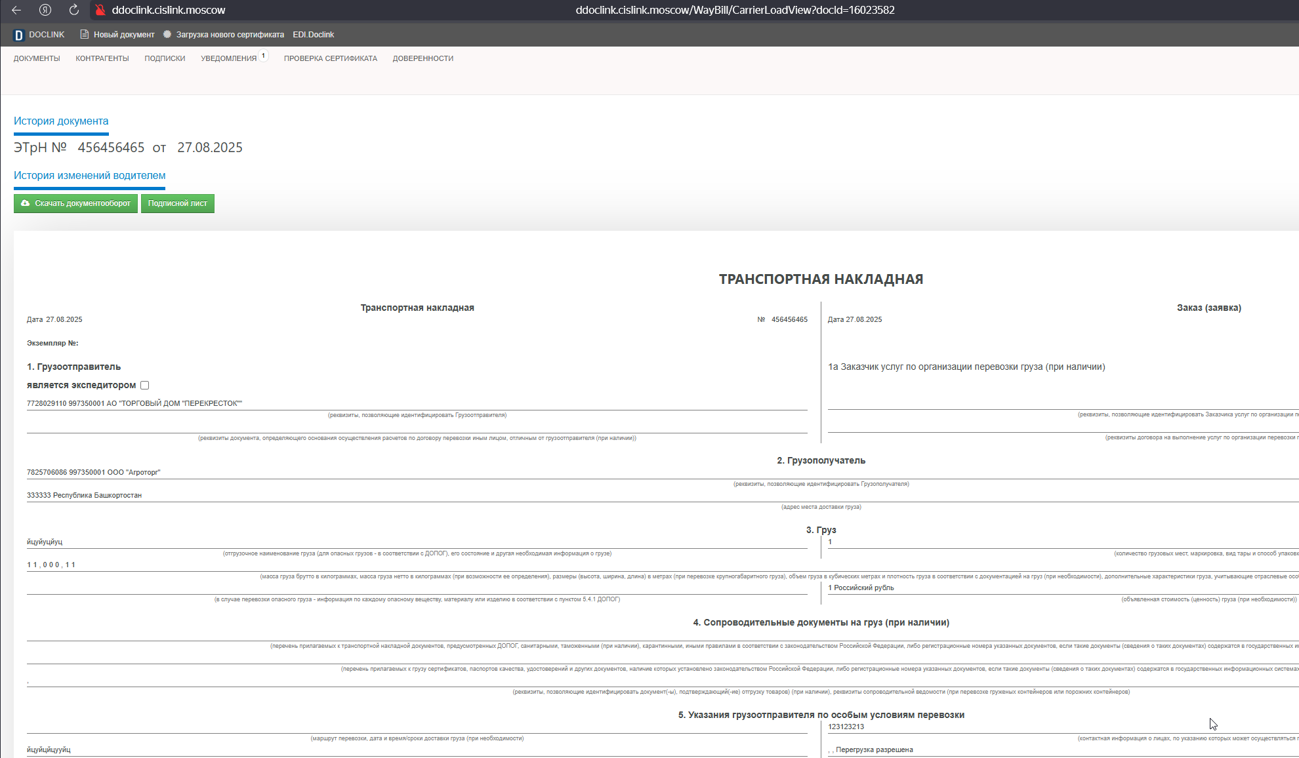This screenshot has width=1299, height=758.
Task: Click the insecure site lock icon
Action: pos(100,10)
